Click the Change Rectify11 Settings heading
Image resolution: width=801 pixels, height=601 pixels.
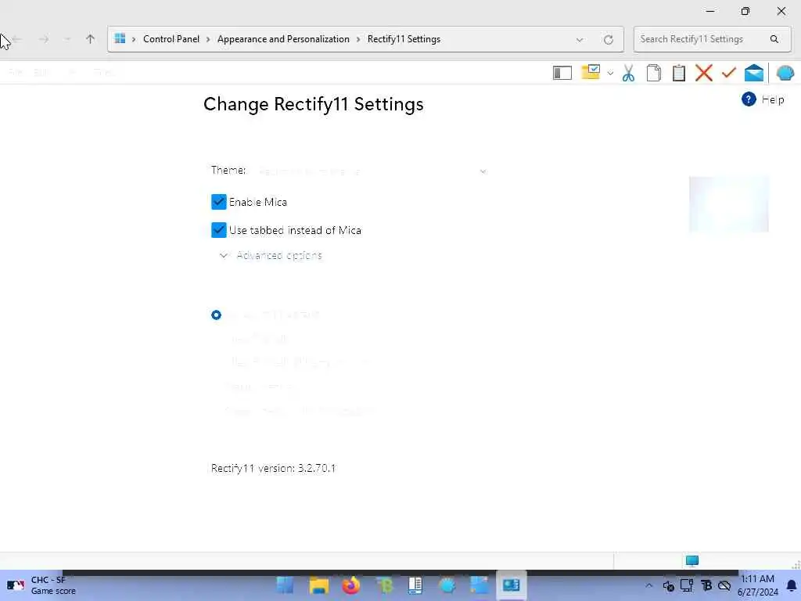tap(313, 104)
